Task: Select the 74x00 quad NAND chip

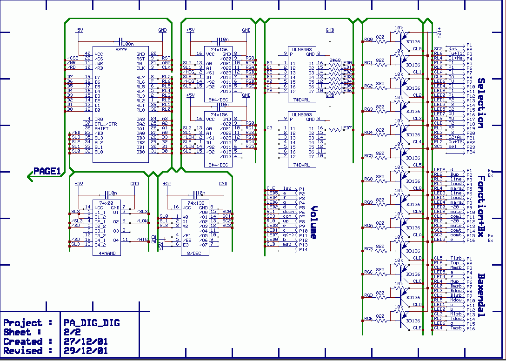Action: tap(107, 228)
